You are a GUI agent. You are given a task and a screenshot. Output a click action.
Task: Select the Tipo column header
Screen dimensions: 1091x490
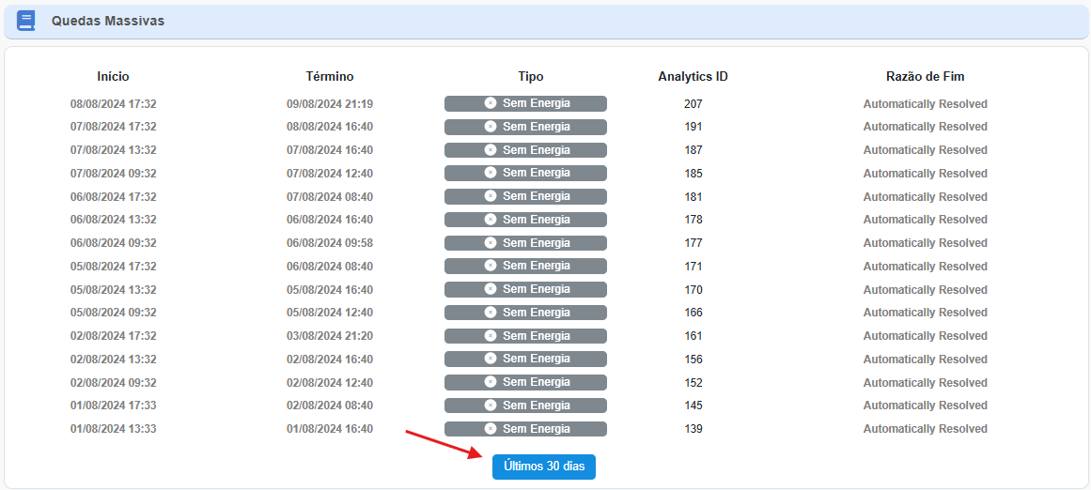pyautogui.click(x=530, y=77)
